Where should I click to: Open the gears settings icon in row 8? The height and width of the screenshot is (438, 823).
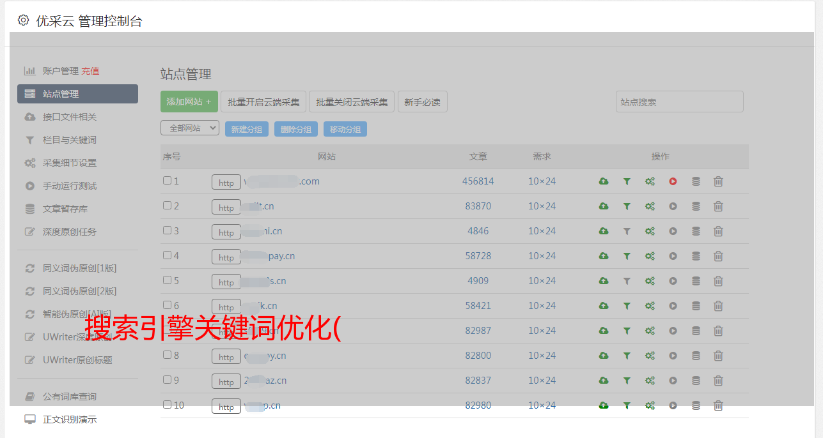point(650,356)
